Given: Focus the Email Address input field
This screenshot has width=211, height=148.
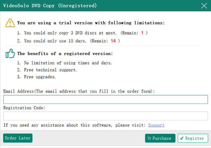Looking at the screenshot, I should pos(105,99).
